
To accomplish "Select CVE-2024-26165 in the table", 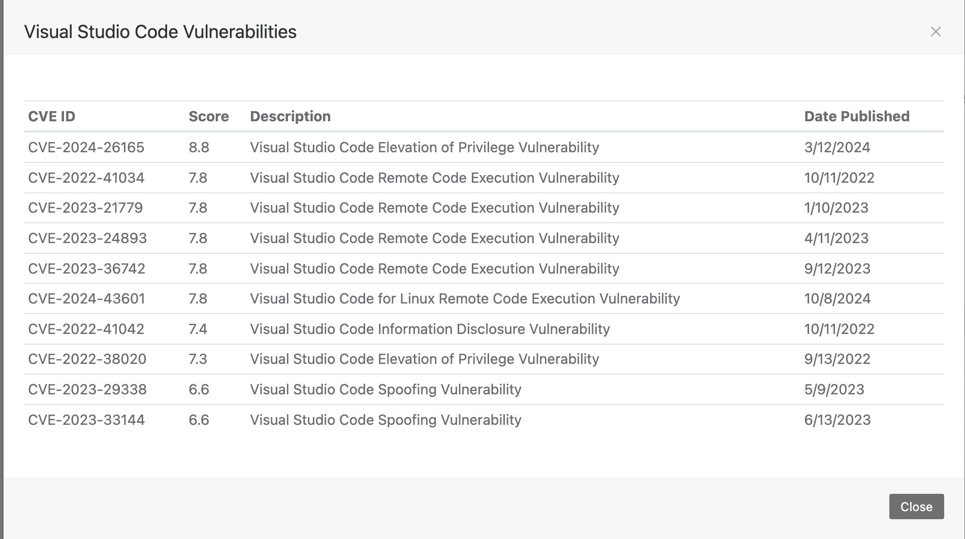I will pos(86,147).
